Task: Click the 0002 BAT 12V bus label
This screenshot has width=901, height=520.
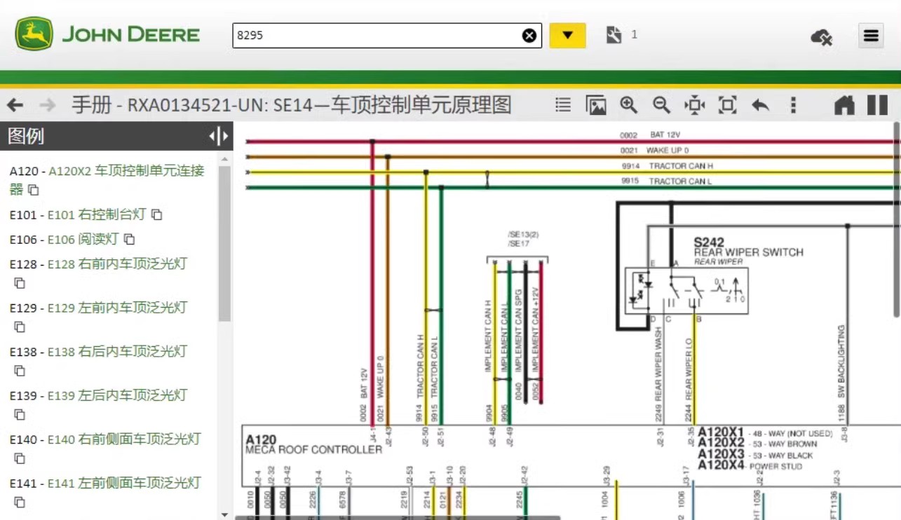Action: coord(650,135)
